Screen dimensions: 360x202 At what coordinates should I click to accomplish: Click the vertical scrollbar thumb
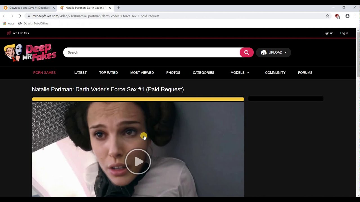[358, 54]
